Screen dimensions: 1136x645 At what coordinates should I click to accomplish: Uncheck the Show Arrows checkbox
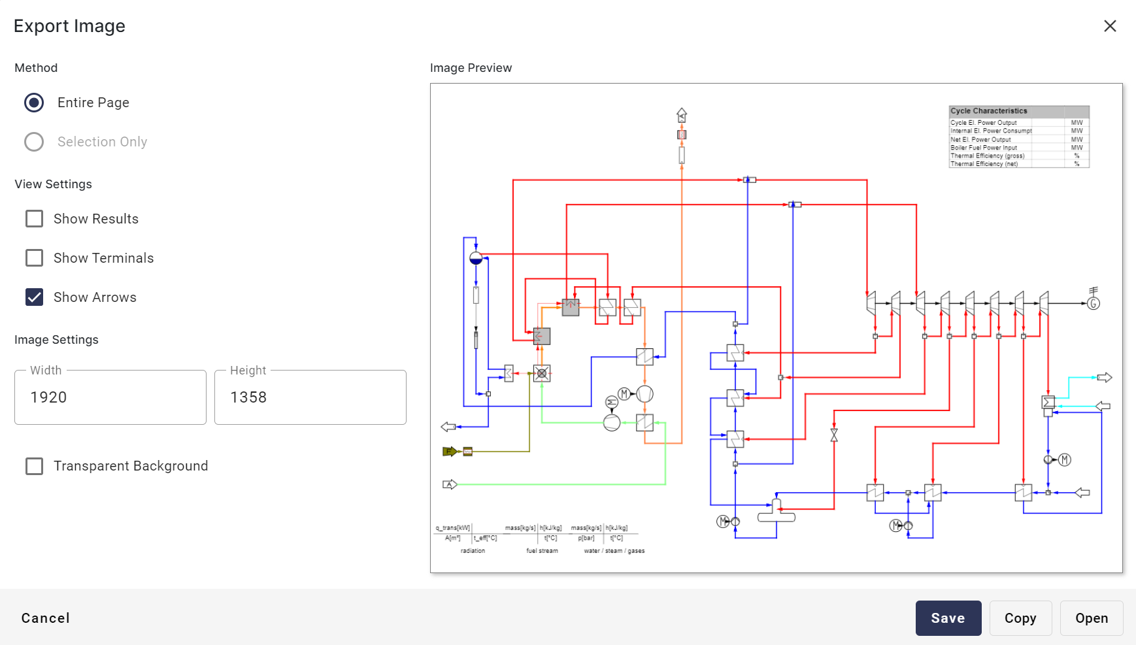(34, 297)
